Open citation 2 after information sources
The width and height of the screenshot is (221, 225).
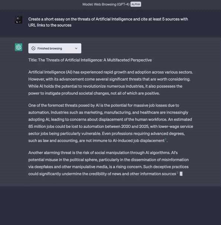(x=178, y=172)
